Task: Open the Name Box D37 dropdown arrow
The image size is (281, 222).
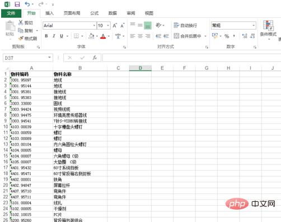Action: click(x=49, y=58)
